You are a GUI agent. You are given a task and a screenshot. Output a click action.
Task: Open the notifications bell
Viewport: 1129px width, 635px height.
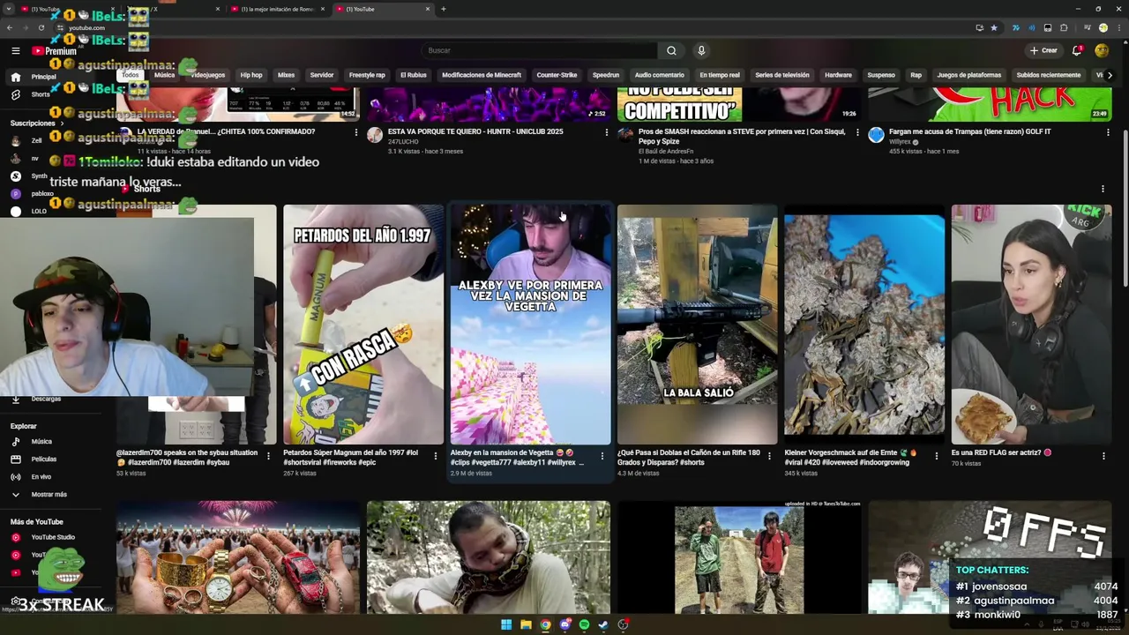tap(1076, 50)
